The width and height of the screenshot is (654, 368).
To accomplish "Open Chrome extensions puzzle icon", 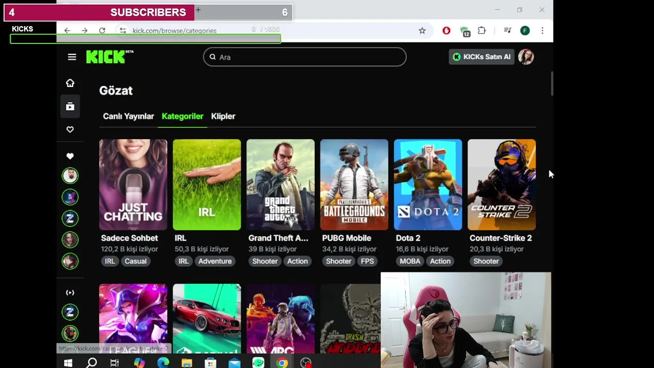I will 482,31.
